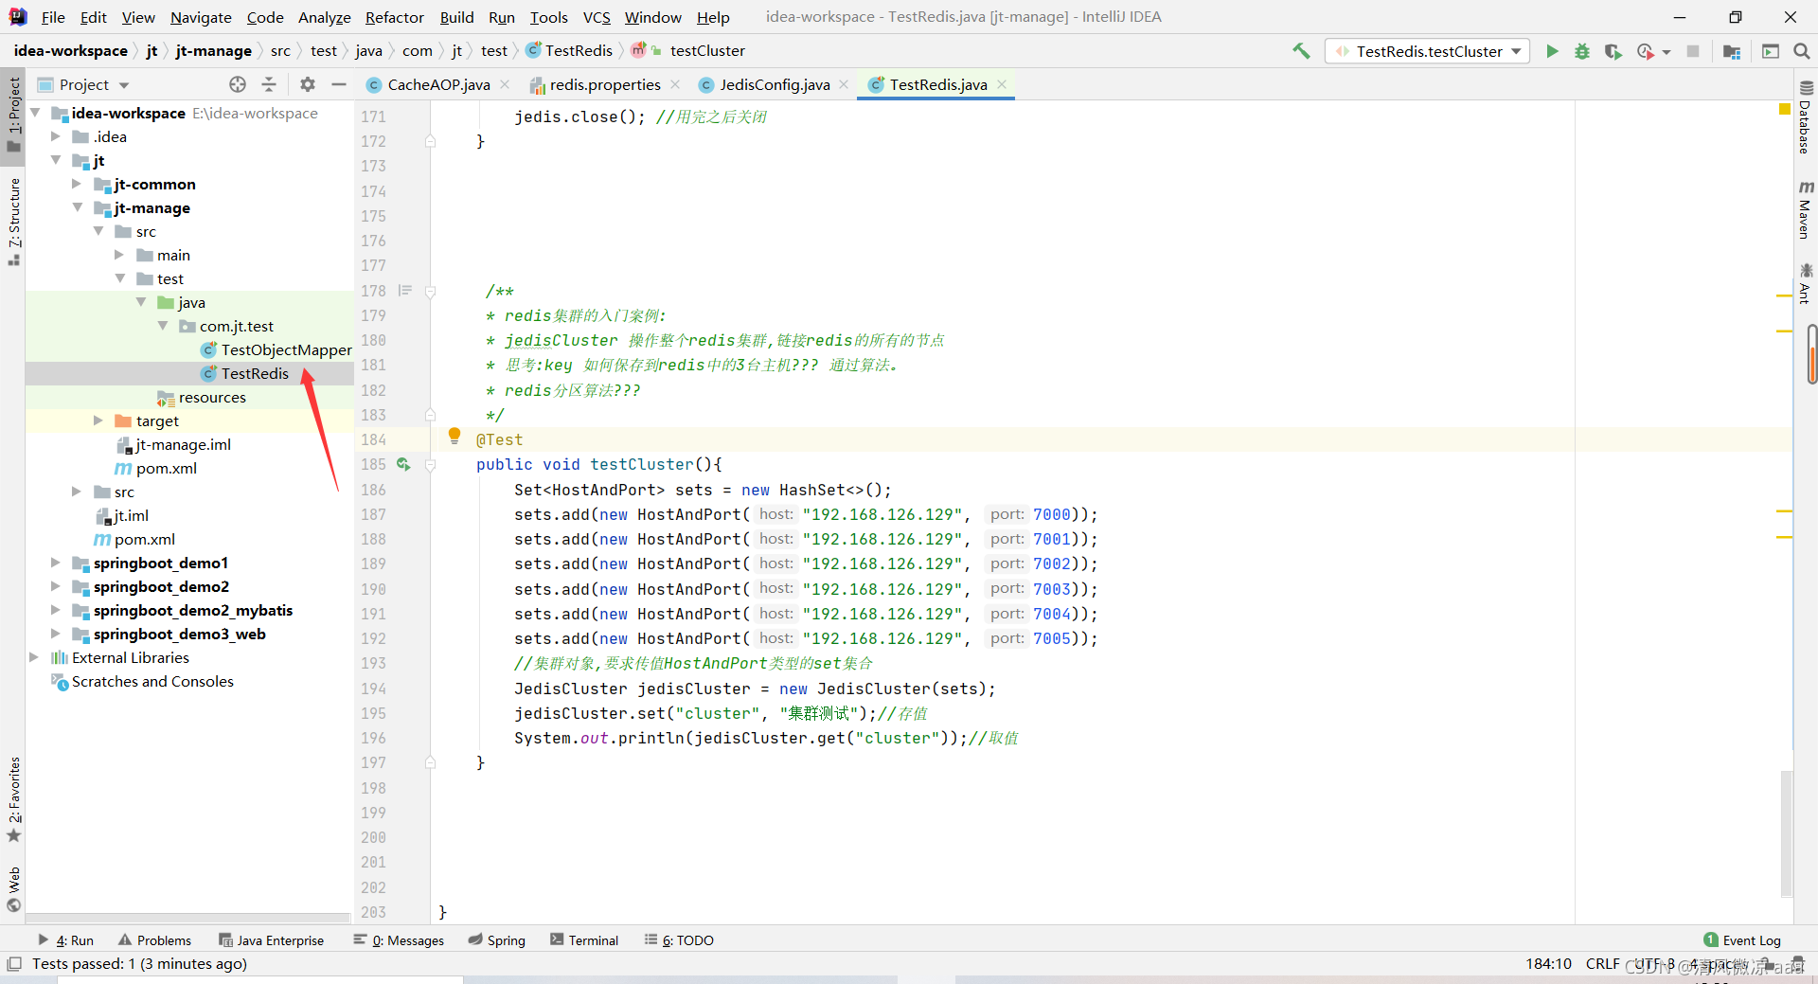Screen dimensions: 1818x984
Task: Open the Ant tool window
Action: click(1806, 284)
